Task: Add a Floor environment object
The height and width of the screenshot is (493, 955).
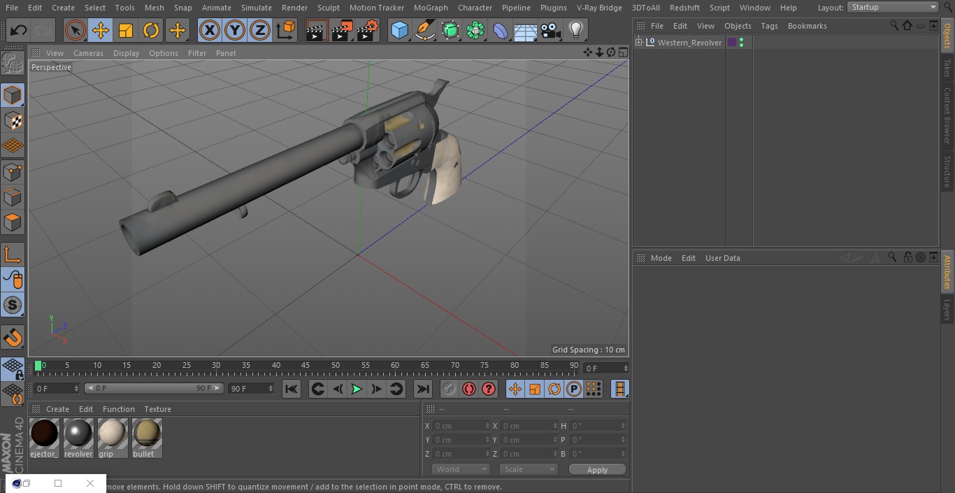Action: coord(525,30)
